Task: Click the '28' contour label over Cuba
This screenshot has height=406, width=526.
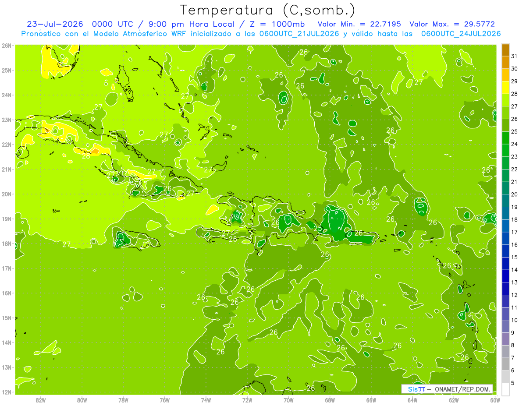Action: pyautogui.click(x=86, y=155)
